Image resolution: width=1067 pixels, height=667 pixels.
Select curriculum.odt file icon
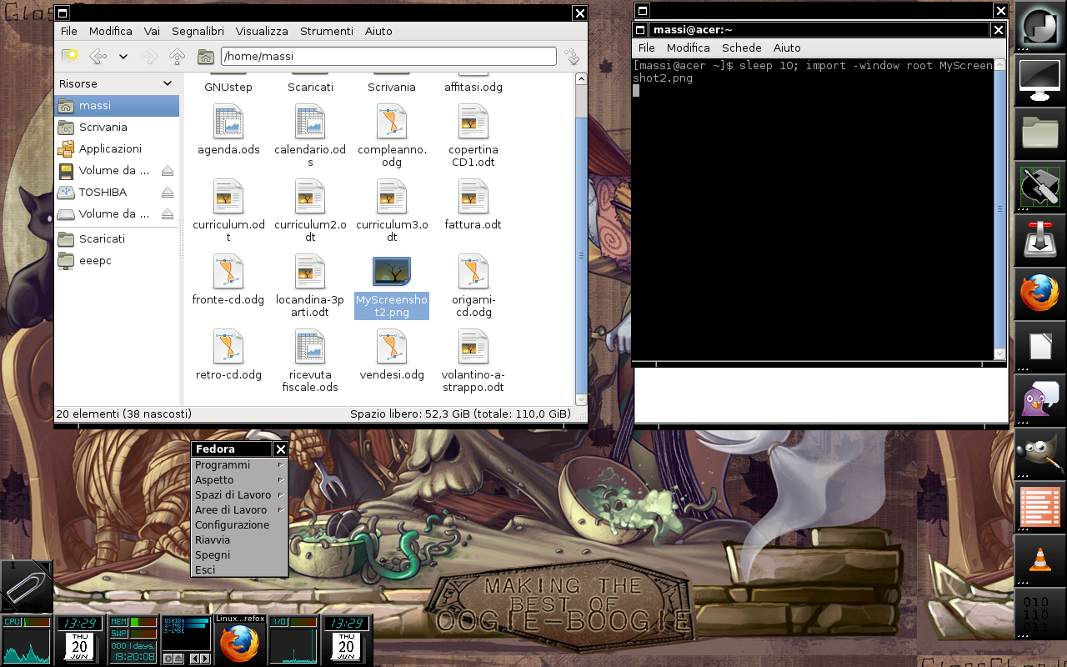tap(228, 197)
